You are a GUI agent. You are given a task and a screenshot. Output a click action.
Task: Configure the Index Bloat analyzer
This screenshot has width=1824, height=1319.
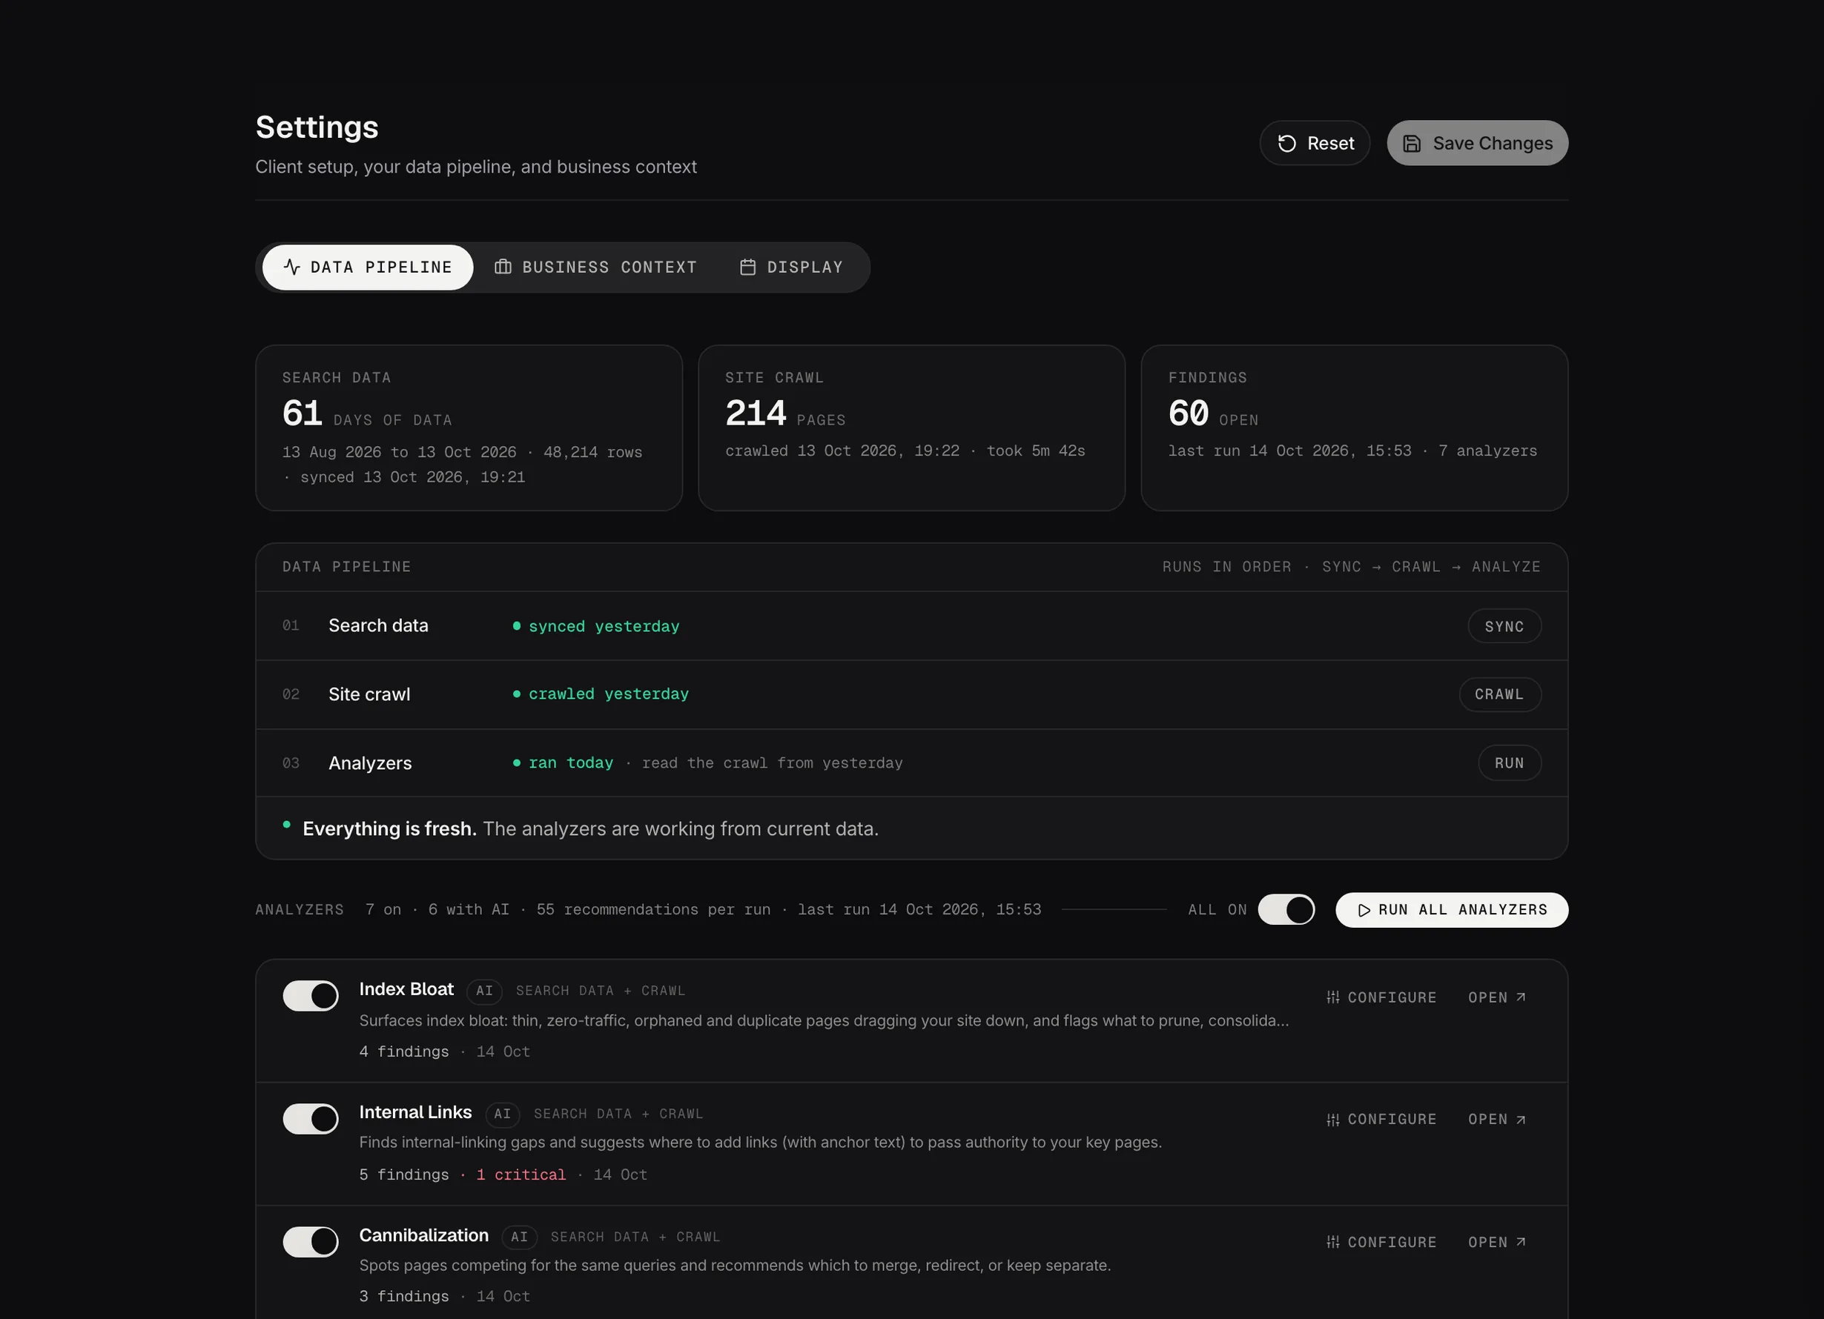[1381, 997]
